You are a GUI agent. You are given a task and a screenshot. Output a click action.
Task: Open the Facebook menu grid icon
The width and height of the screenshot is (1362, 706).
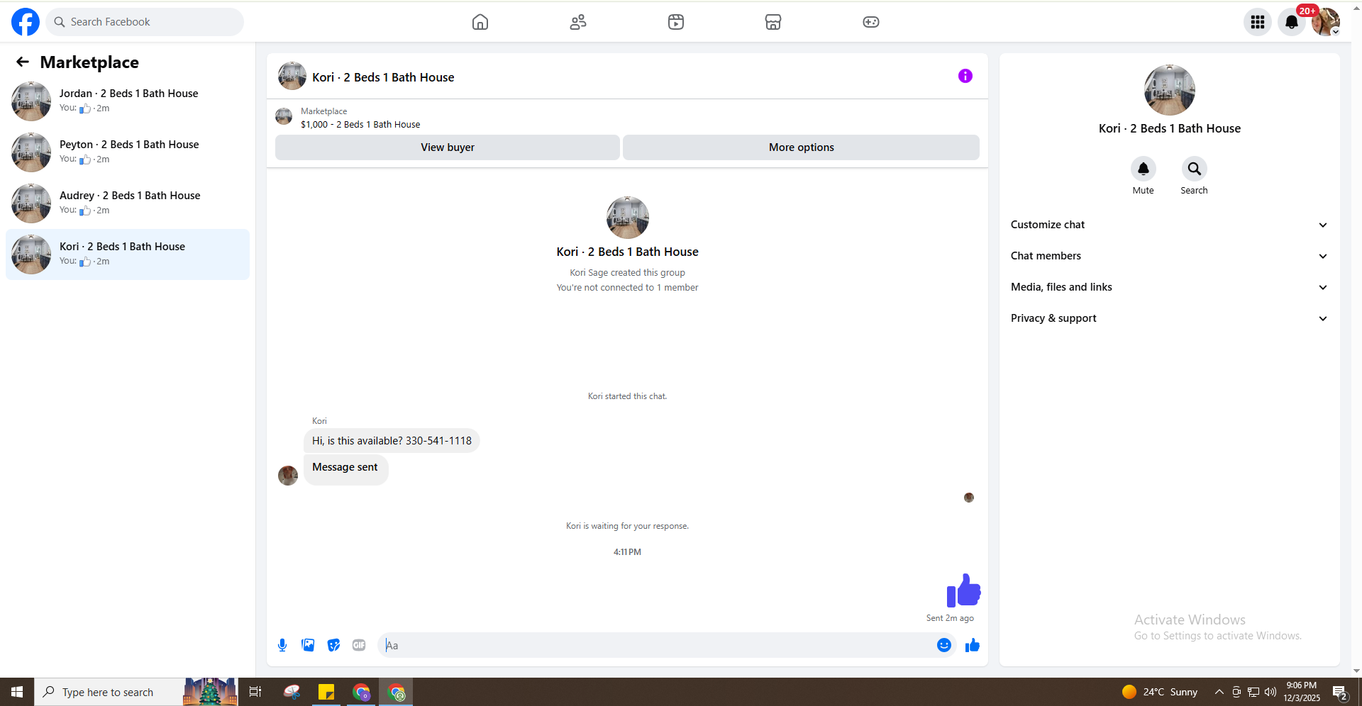coord(1258,22)
